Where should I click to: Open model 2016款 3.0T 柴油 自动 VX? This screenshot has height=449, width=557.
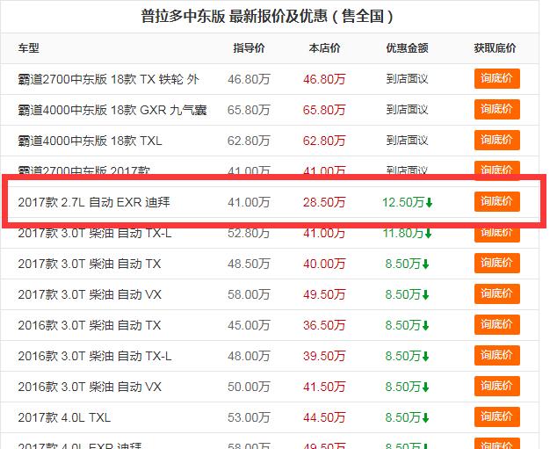click(x=90, y=387)
